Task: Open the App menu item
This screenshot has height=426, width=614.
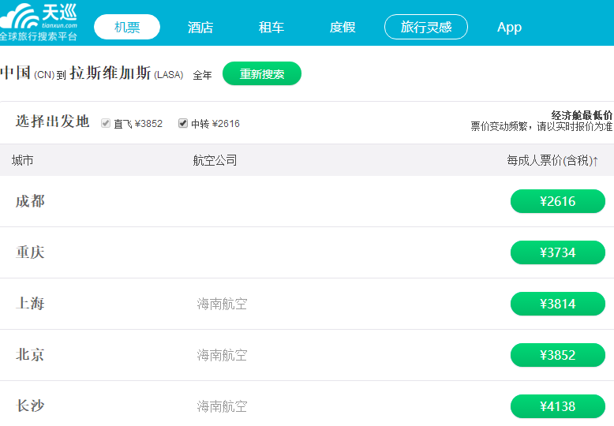Action: (x=509, y=28)
